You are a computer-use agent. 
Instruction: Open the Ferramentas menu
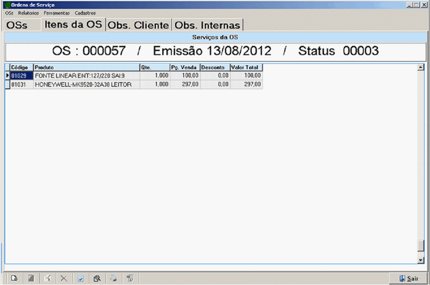coord(57,13)
